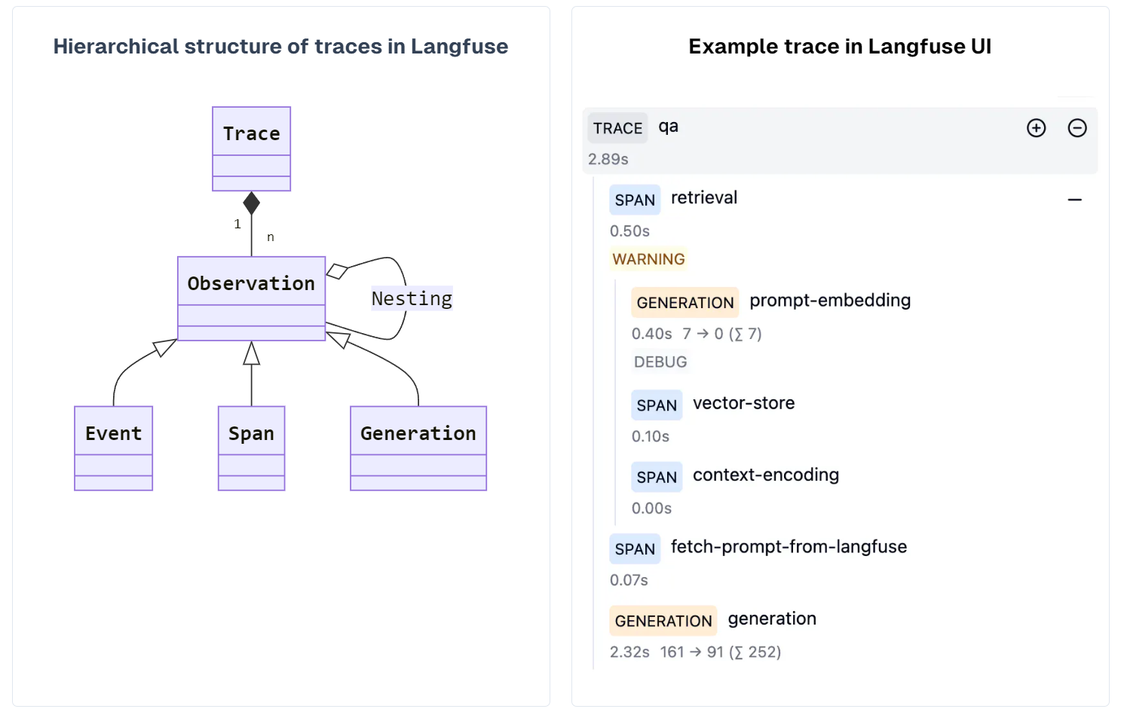
Task: Click the token count 161 → 91 (∑ 252)
Action: [x=721, y=652]
